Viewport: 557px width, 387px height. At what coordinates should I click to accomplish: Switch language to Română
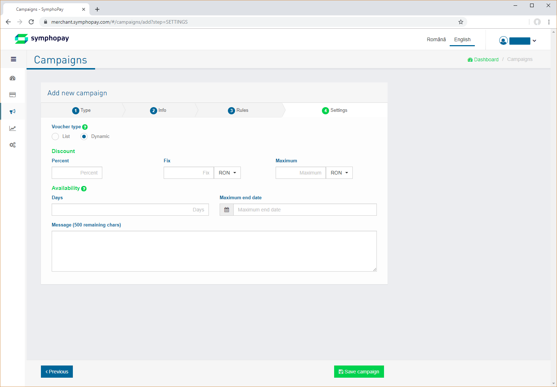click(x=436, y=39)
